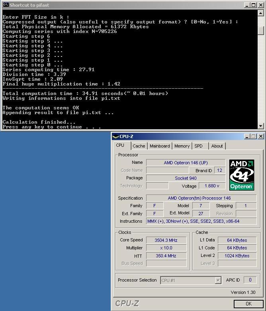Click the Multiplier value x 10.0
The image size is (266, 311).
tap(166, 248)
